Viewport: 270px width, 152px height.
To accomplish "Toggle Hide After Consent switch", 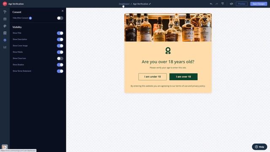I will [x=60, y=18].
